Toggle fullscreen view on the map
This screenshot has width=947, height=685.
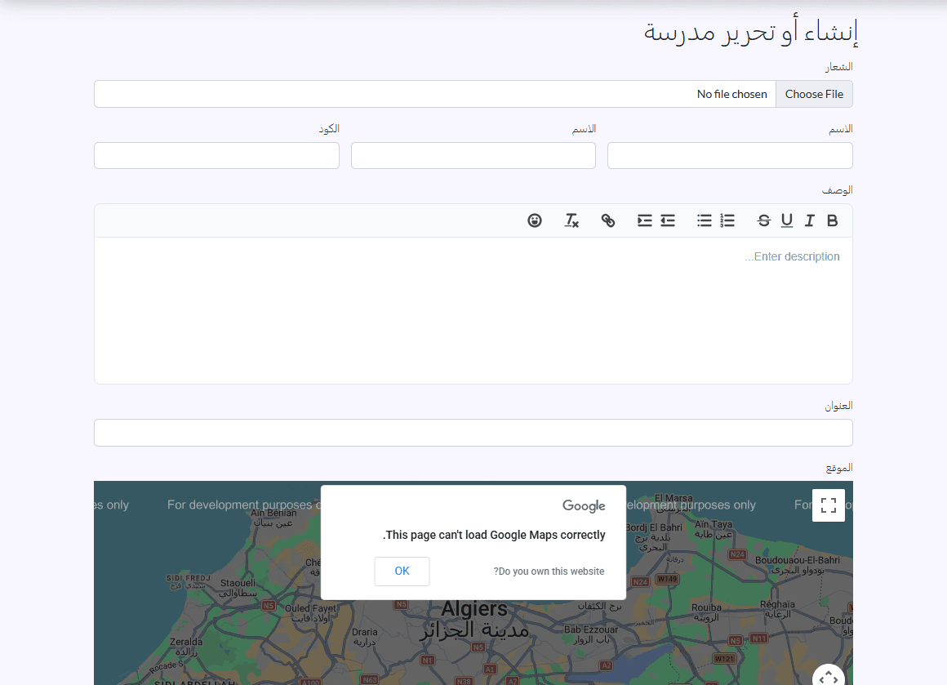tap(829, 505)
